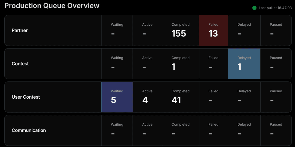
Task: Click Communication's Completed cell
Action: click(180, 130)
